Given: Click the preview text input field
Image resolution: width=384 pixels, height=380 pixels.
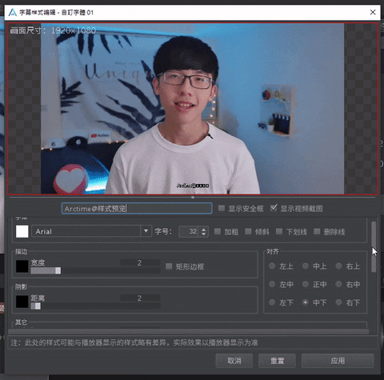Looking at the screenshot, I should pos(137,209).
